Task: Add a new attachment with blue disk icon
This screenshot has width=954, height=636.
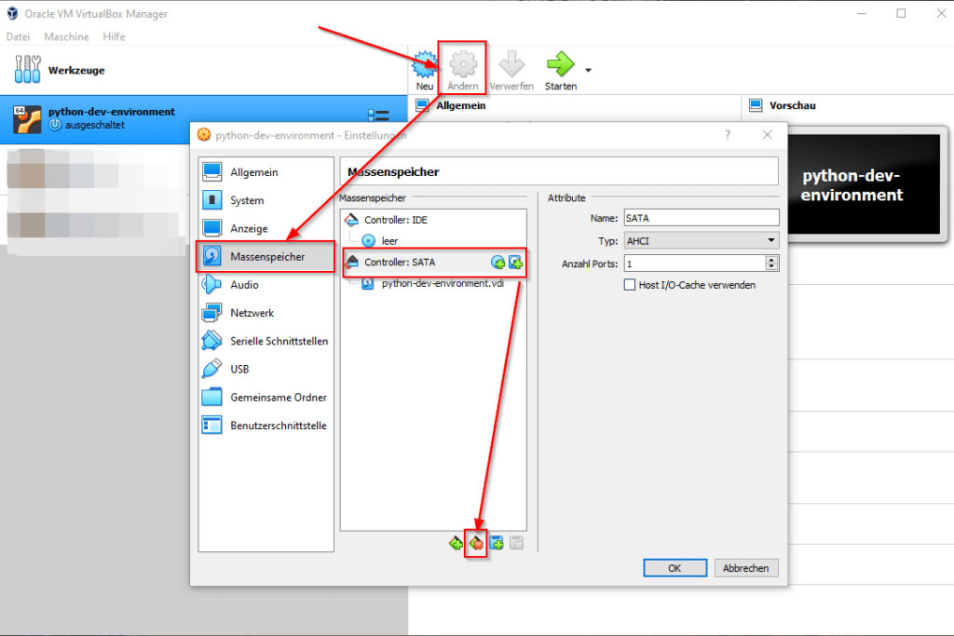Action: coord(497,543)
